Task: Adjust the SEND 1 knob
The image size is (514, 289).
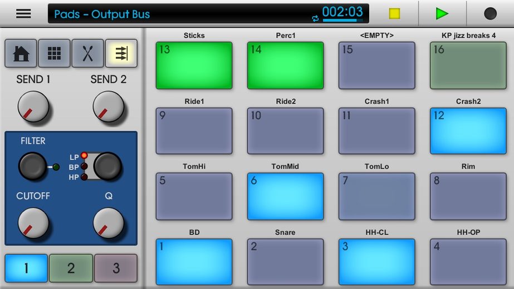Action: [x=33, y=106]
